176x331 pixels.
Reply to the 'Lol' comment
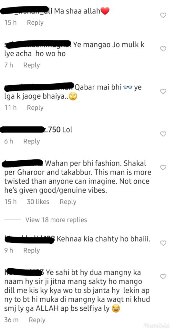32,141
